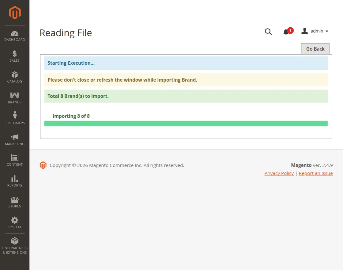Click the Magento logo in sidebar
The width and height of the screenshot is (343, 270).
15,13
